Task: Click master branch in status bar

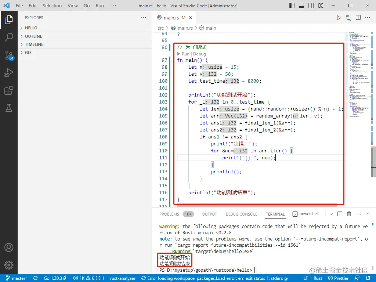Action: point(16,278)
